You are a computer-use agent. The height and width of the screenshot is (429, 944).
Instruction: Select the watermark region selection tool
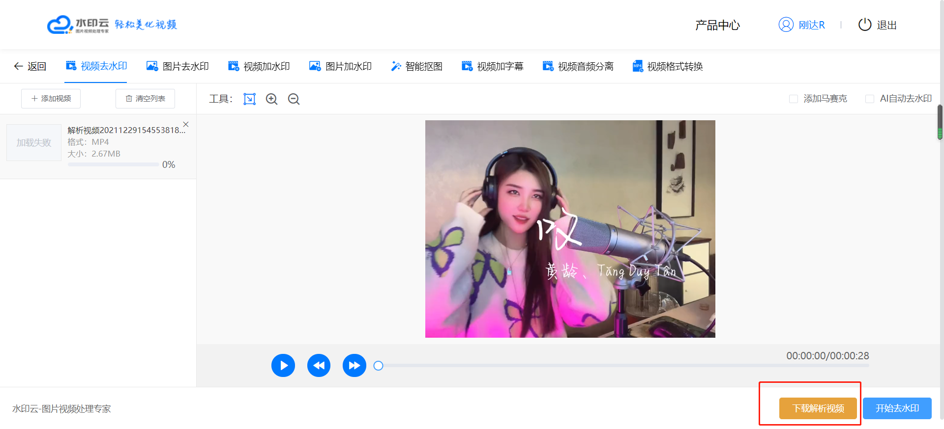point(250,99)
